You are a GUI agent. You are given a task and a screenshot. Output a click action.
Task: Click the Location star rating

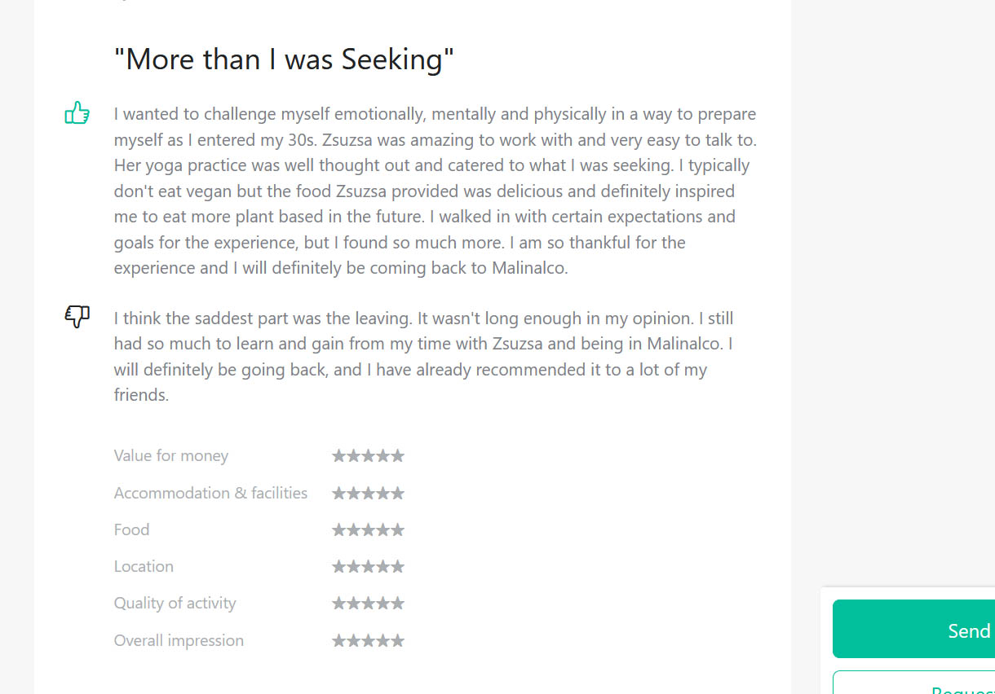point(368,566)
